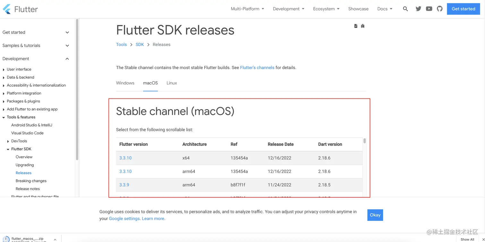Click the left sidebar scrollbar
Screen dimensions: 485x242
[x=77, y=89]
